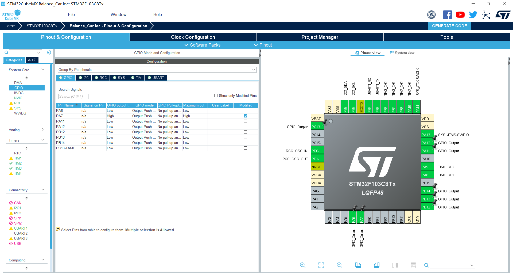Uncheck the Modified checkbox for PA7 row
Screen dimensions: 513x274
[x=246, y=116]
